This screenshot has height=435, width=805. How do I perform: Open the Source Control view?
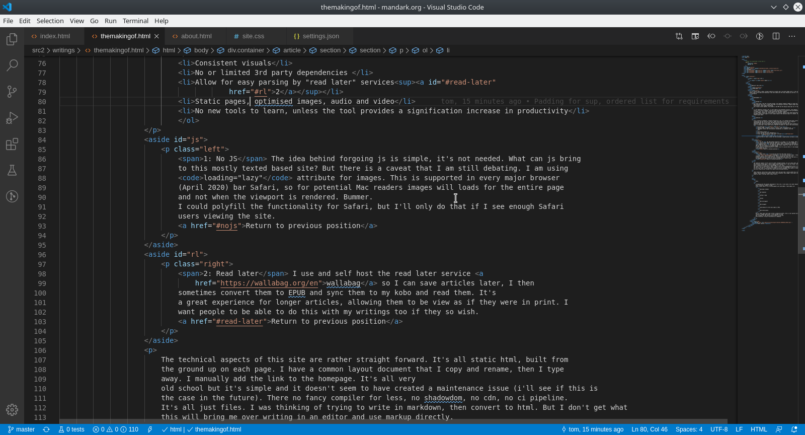pos(12,92)
